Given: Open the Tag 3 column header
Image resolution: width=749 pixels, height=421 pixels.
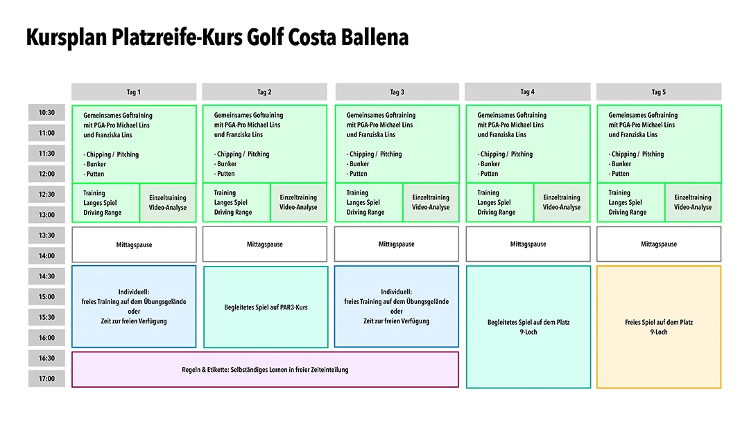Looking at the screenshot, I should (397, 92).
